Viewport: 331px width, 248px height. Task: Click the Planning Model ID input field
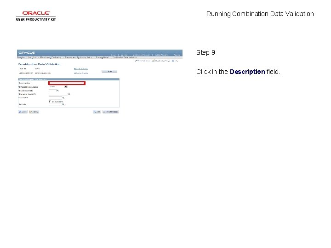click(x=58, y=94)
